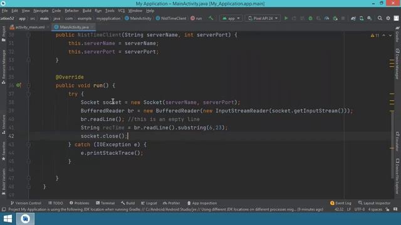Screen dimensions: 401x225
Task: Open the Pixel API 24 device dropdown
Action: (263, 18)
